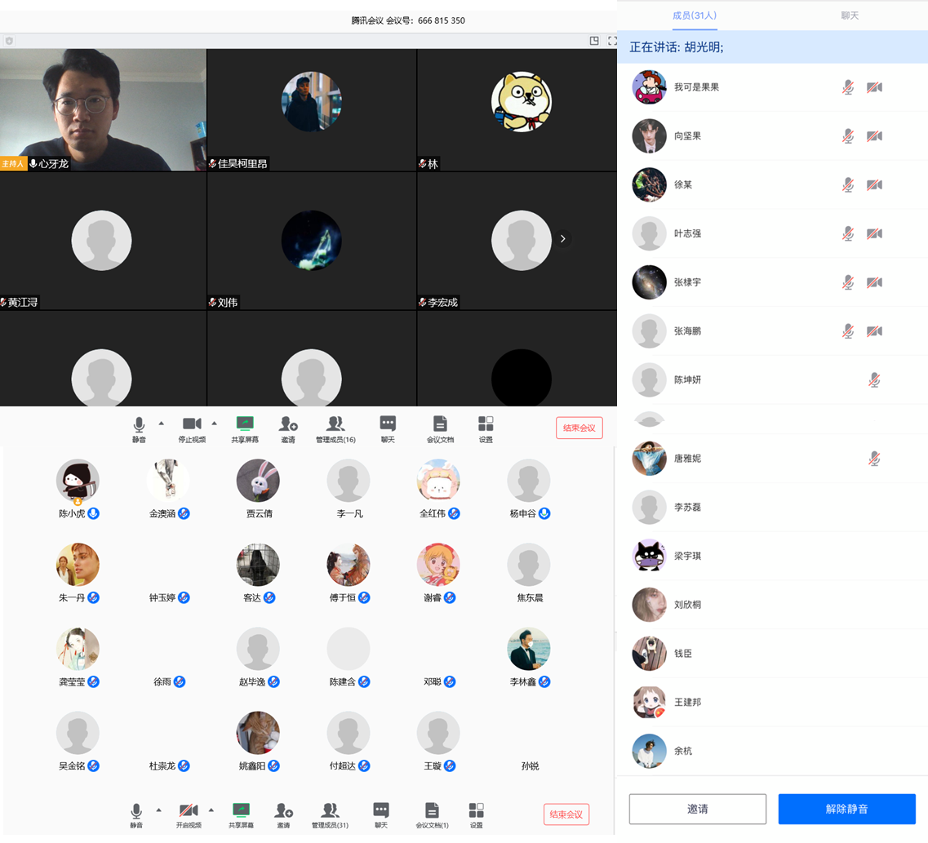Click the 邀请 button beside 解除静音
Screen dimensions: 928x843
pyautogui.click(x=697, y=809)
